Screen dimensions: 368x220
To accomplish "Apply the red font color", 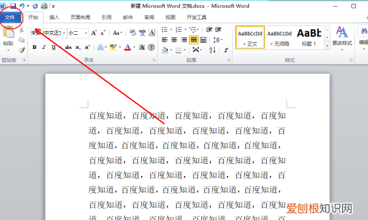I will click(x=128, y=48).
